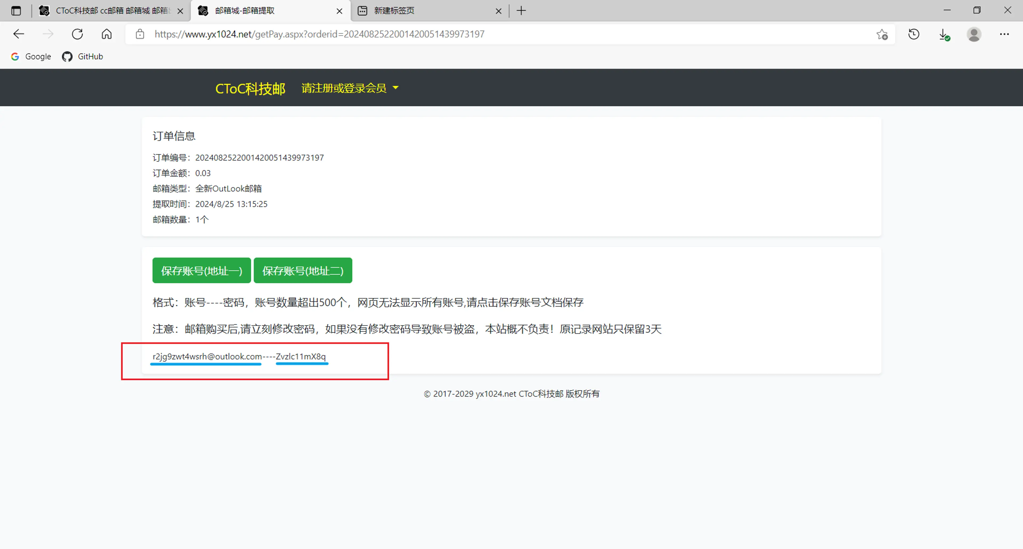
Task: Reload the current page
Action: coord(78,34)
